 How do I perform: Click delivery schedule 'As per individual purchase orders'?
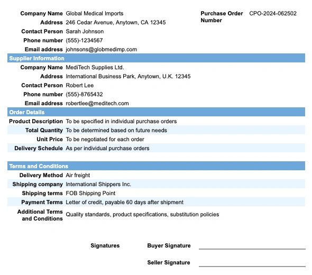point(107,148)
